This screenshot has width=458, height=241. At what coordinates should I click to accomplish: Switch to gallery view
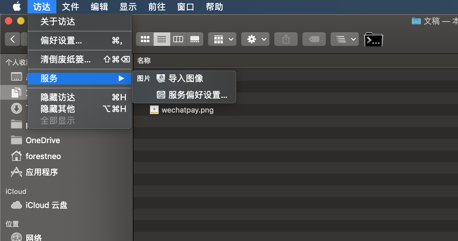click(x=195, y=39)
